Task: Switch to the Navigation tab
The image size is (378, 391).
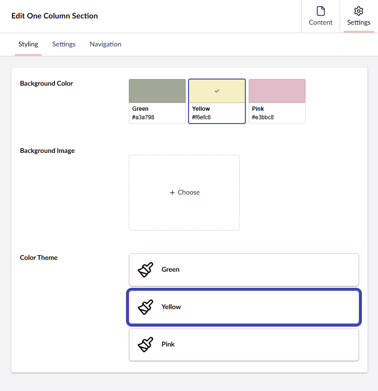Action: tap(106, 44)
